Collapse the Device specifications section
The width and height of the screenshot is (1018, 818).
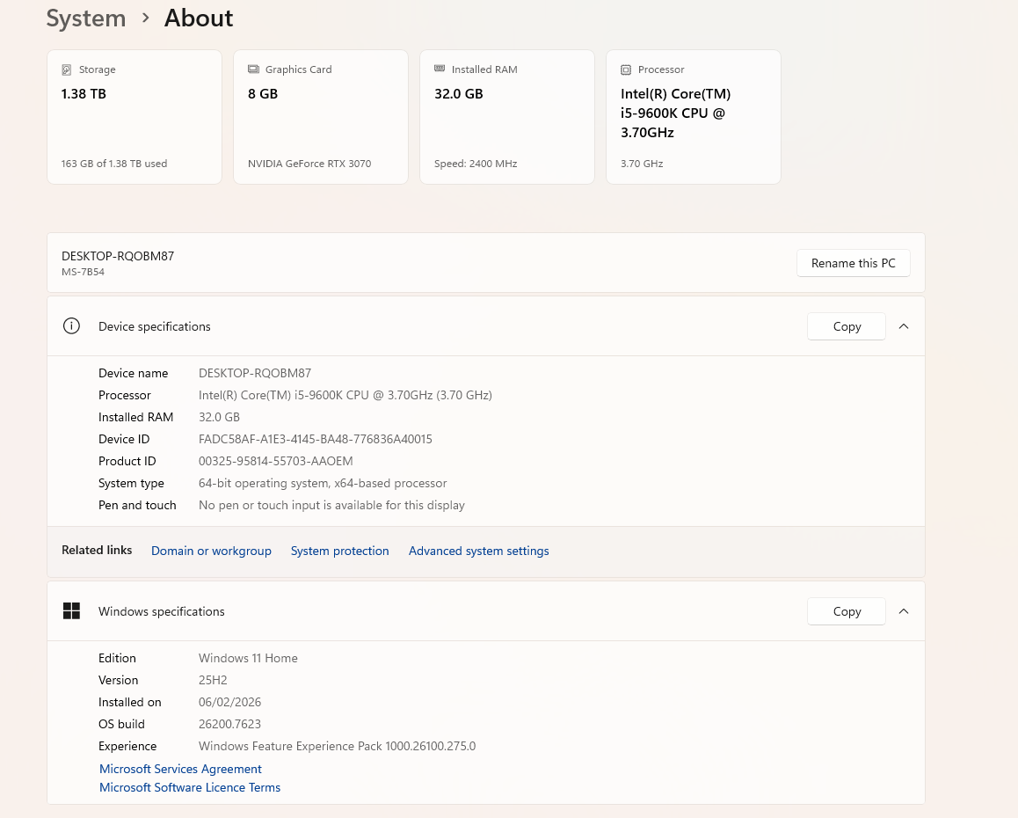point(904,326)
